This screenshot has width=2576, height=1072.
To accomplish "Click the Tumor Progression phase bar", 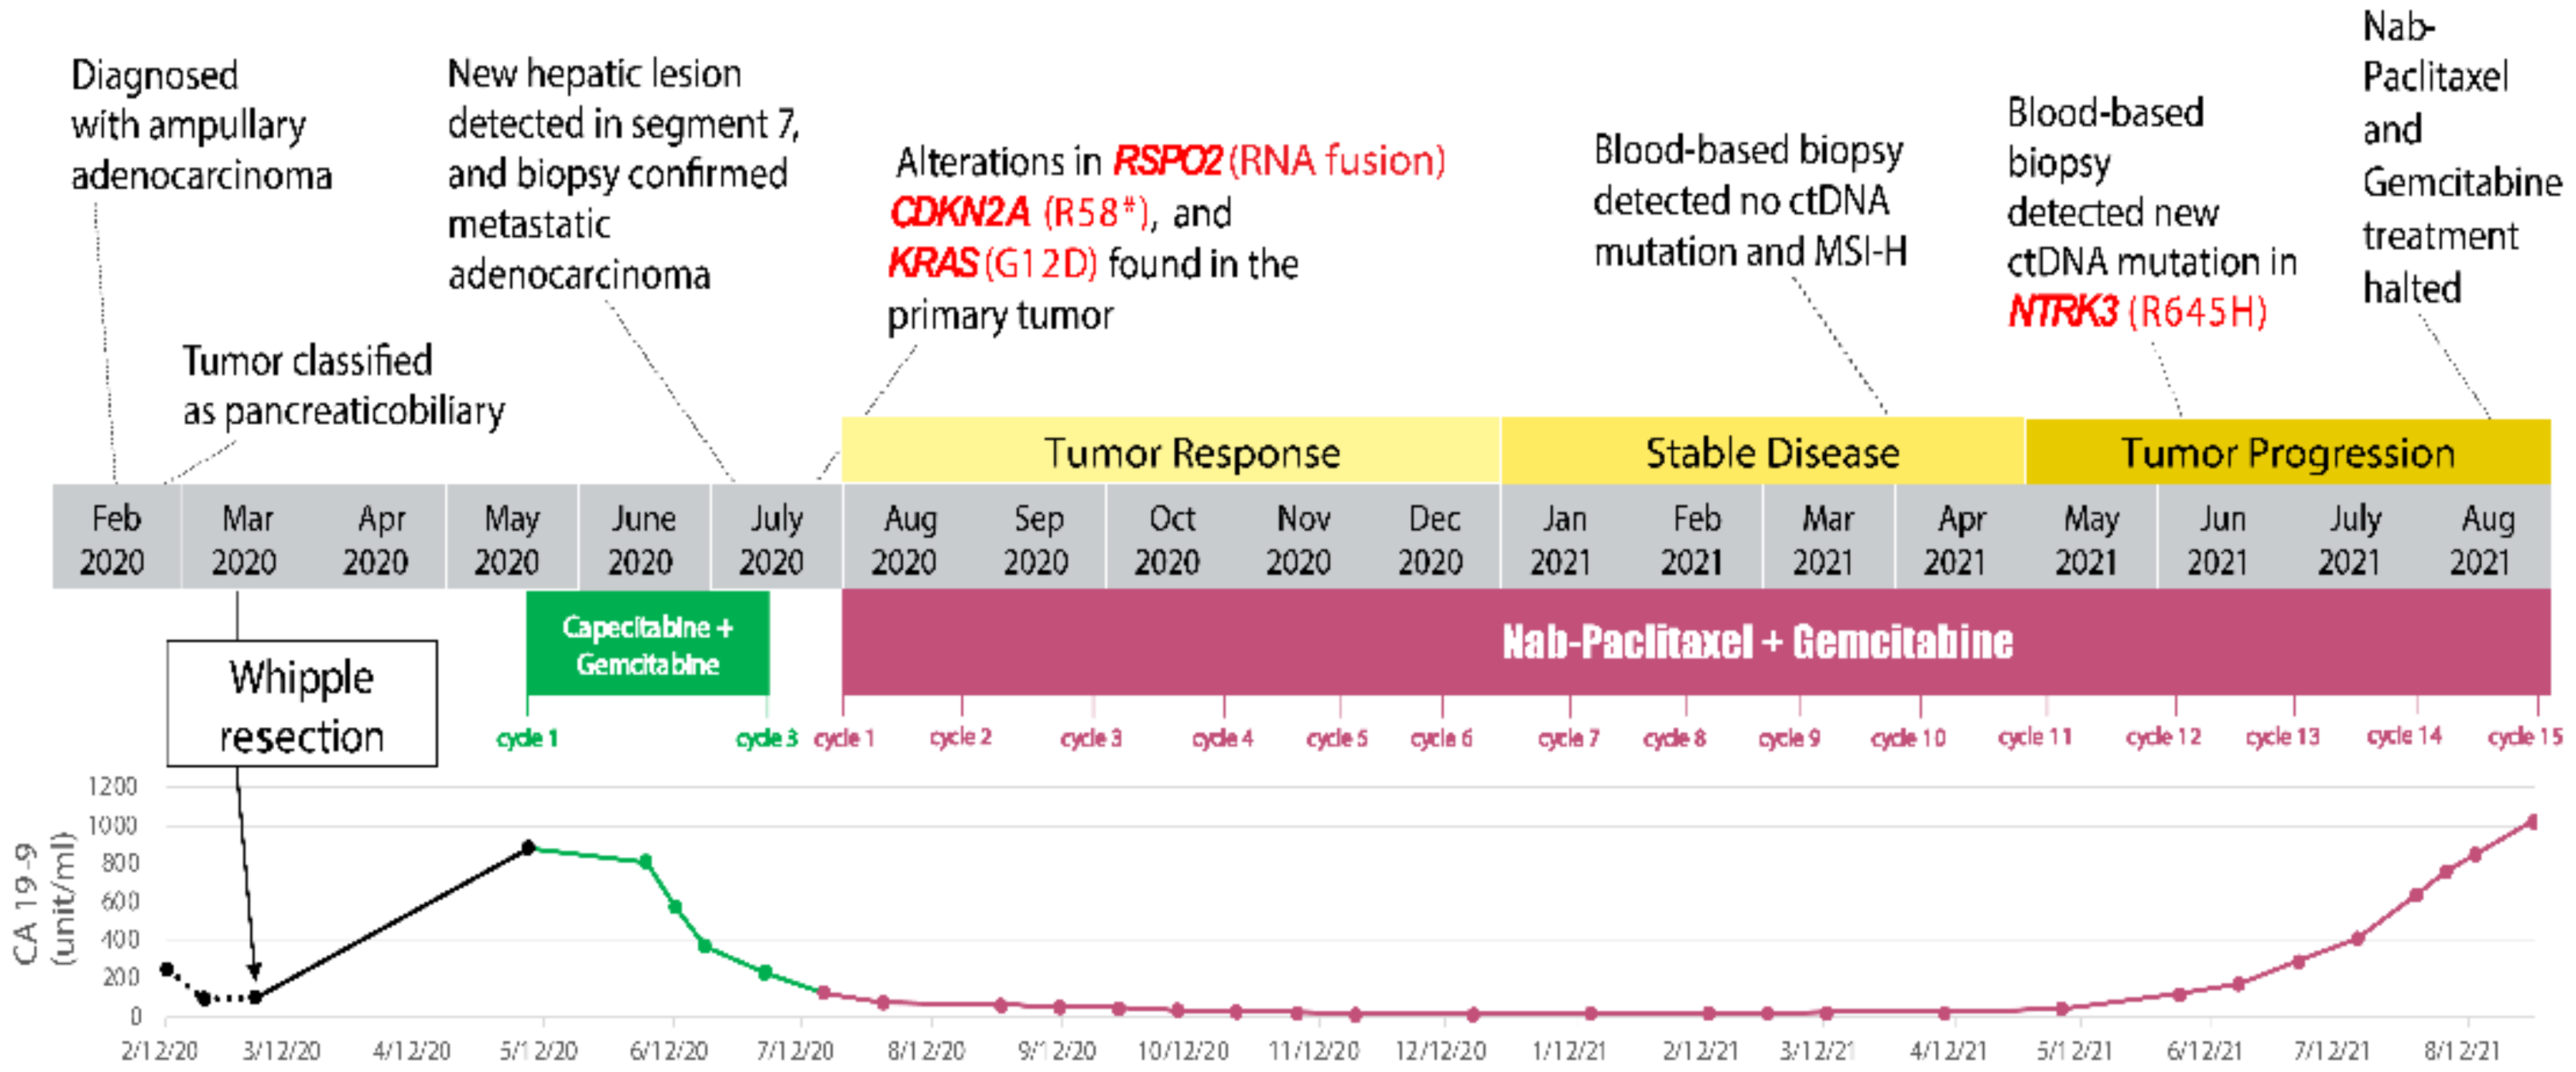I will point(2287,452).
